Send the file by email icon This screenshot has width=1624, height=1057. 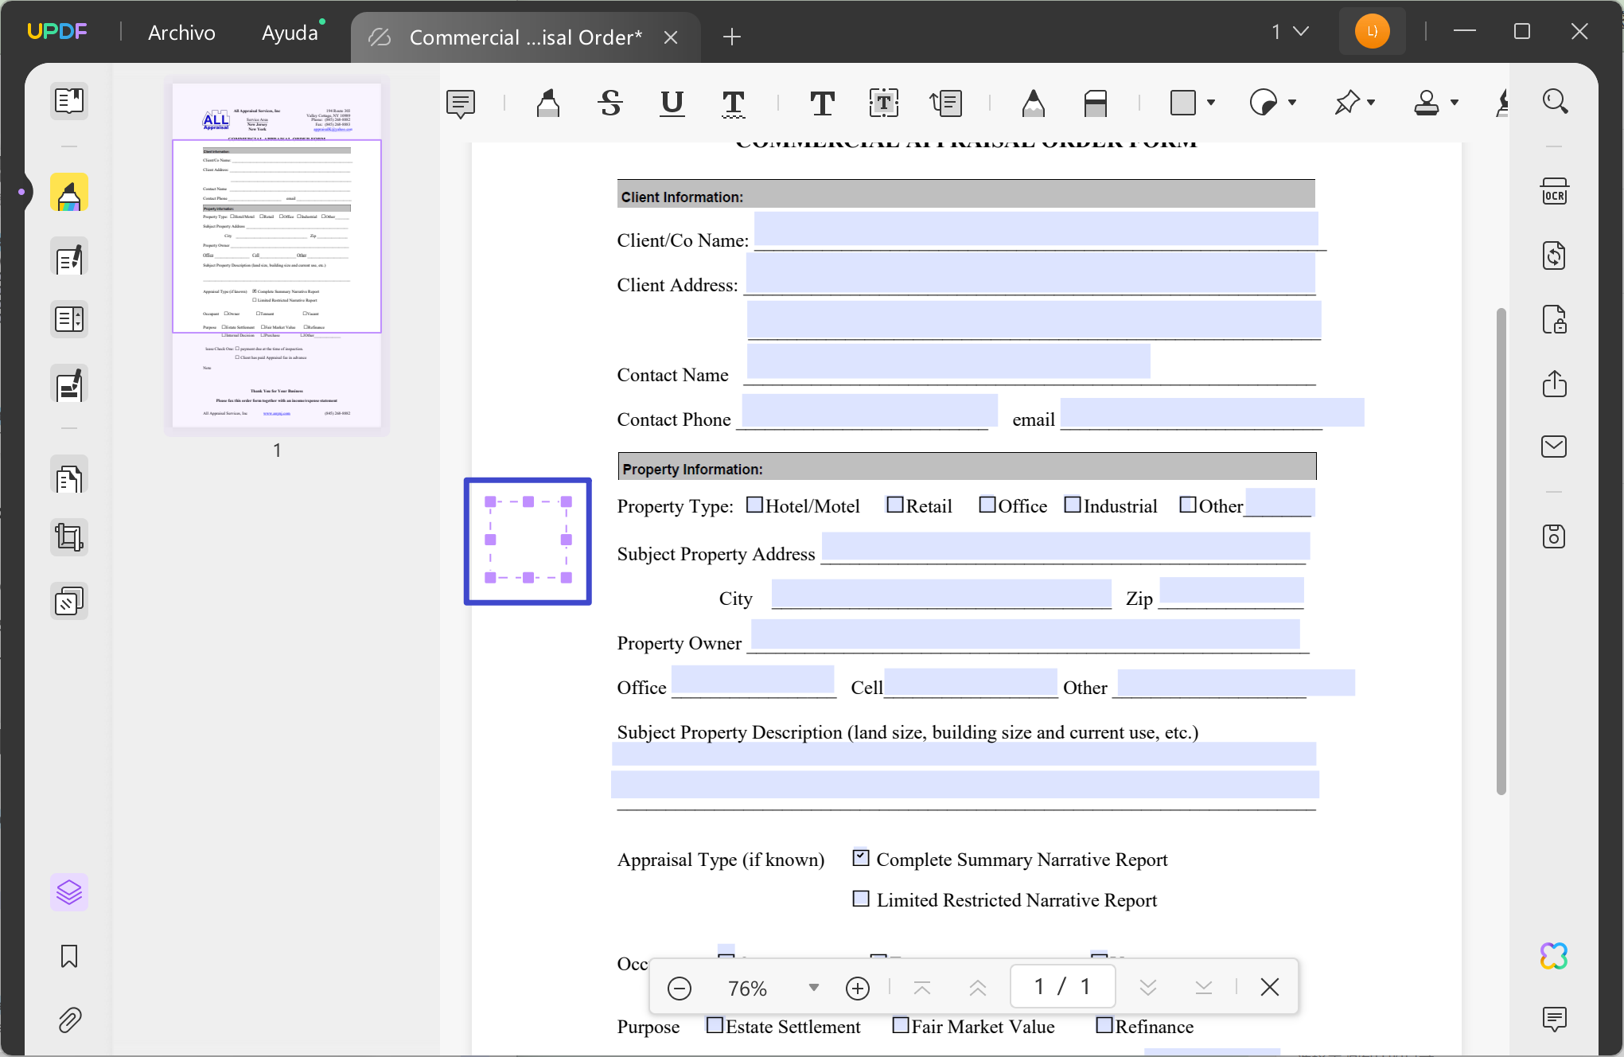1555,447
